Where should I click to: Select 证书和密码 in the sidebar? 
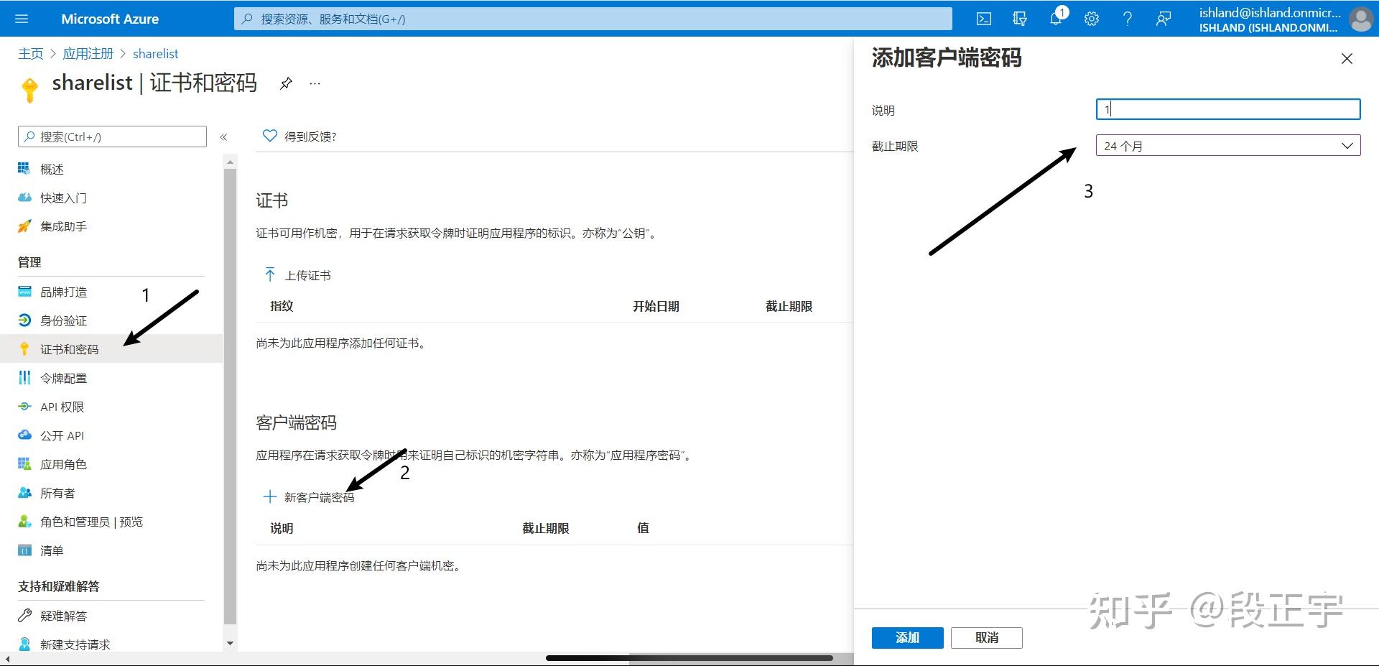[111, 349]
